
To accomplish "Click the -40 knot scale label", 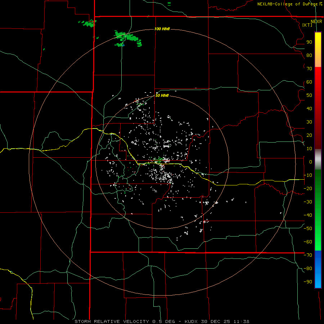I will [308, 215].
